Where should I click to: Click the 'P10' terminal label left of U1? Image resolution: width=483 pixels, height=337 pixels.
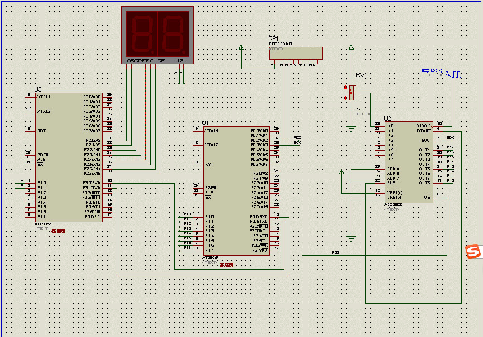coord(187,214)
